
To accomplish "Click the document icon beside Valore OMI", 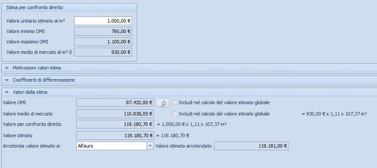I will coord(163,103).
